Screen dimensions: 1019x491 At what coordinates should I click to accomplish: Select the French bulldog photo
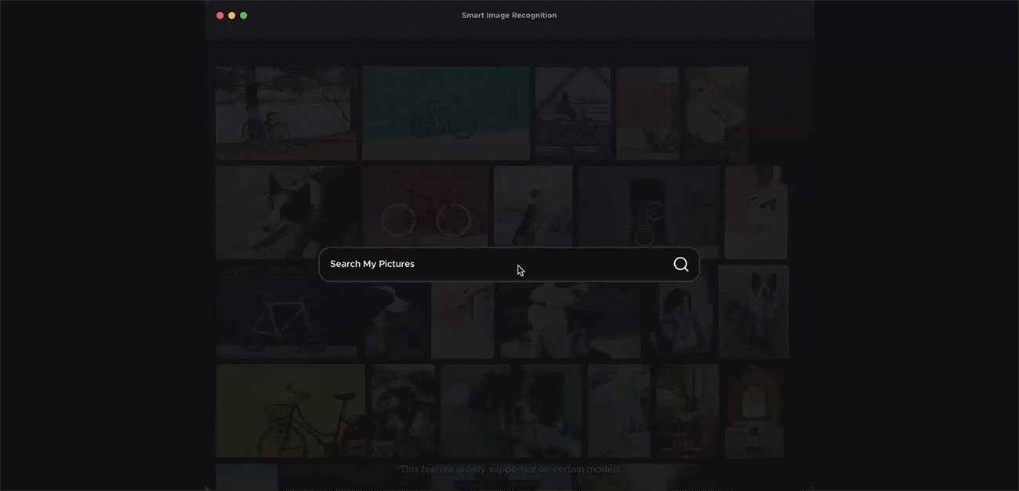(753, 311)
